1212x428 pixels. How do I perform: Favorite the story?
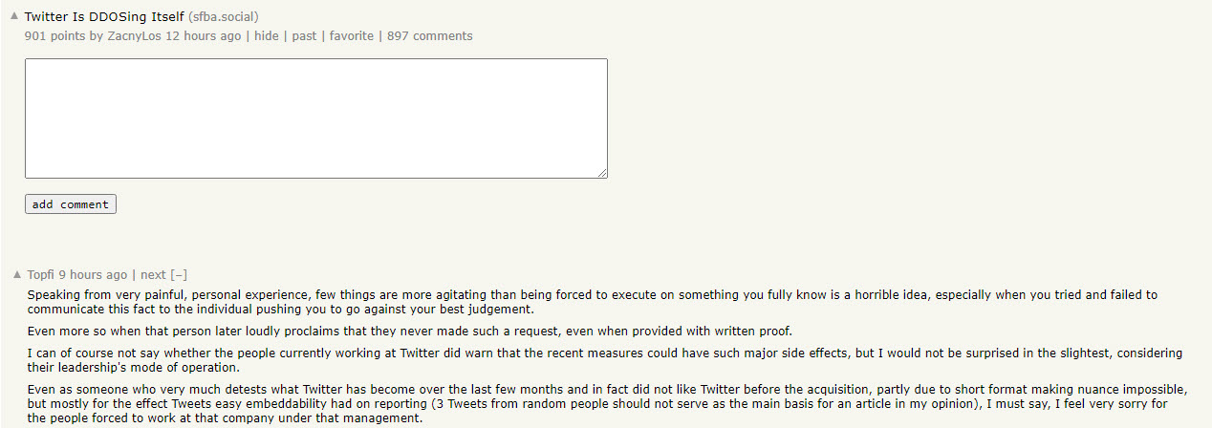point(352,36)
